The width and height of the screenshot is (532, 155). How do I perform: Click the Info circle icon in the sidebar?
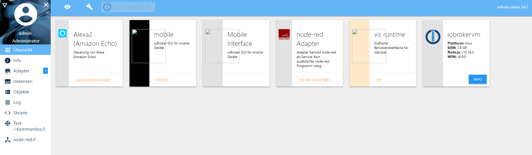[8, 61]
